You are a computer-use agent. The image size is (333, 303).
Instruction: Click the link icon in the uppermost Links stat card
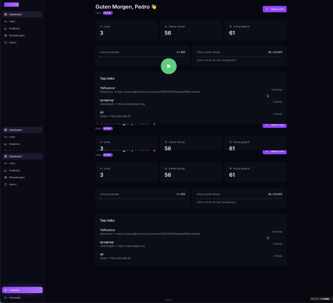(101, 27)
